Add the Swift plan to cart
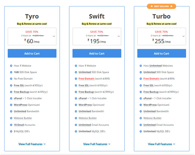Screen dimensions: 195x155 [x=97, y=53]
